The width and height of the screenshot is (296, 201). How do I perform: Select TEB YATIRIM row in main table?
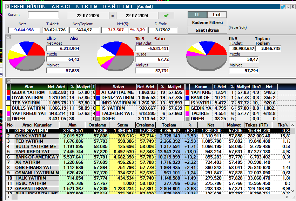pos(148,141)
